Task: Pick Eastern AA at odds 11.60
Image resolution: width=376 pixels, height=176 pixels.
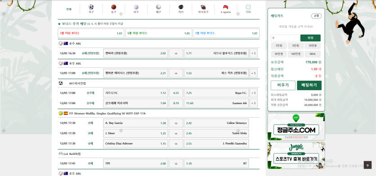Action: click(216, 103)
